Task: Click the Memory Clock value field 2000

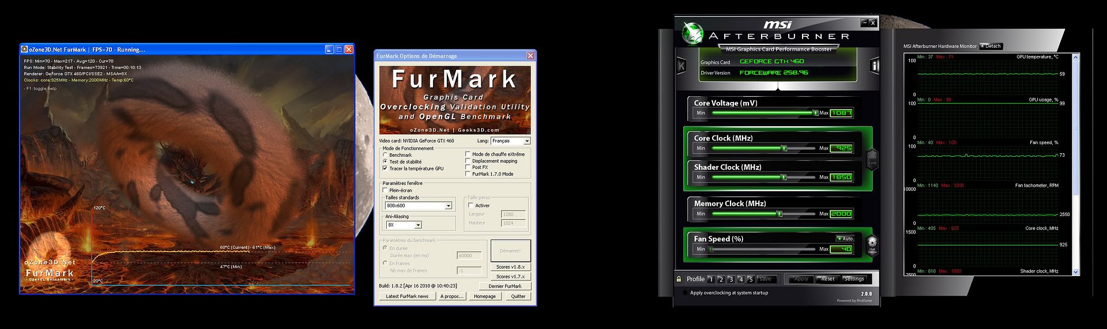Action: click(841, 214)
